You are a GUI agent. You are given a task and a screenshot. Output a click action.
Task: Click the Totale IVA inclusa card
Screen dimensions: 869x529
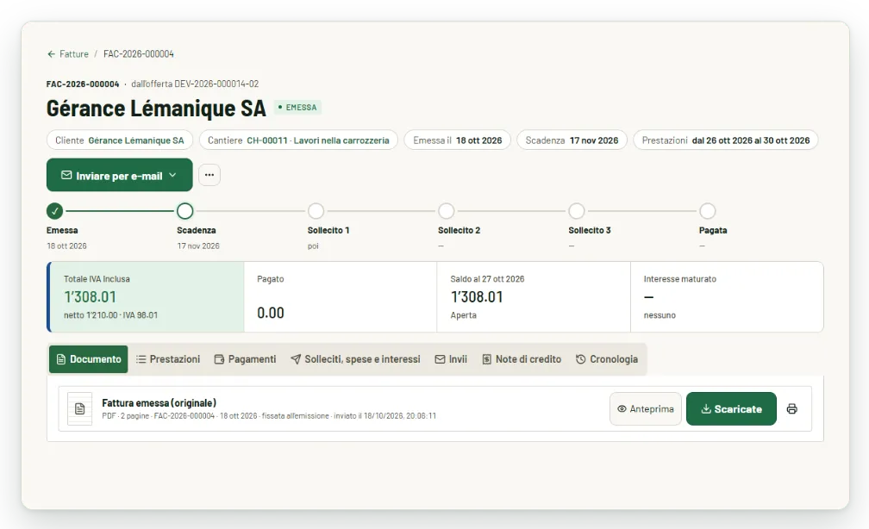coord(146,297)
